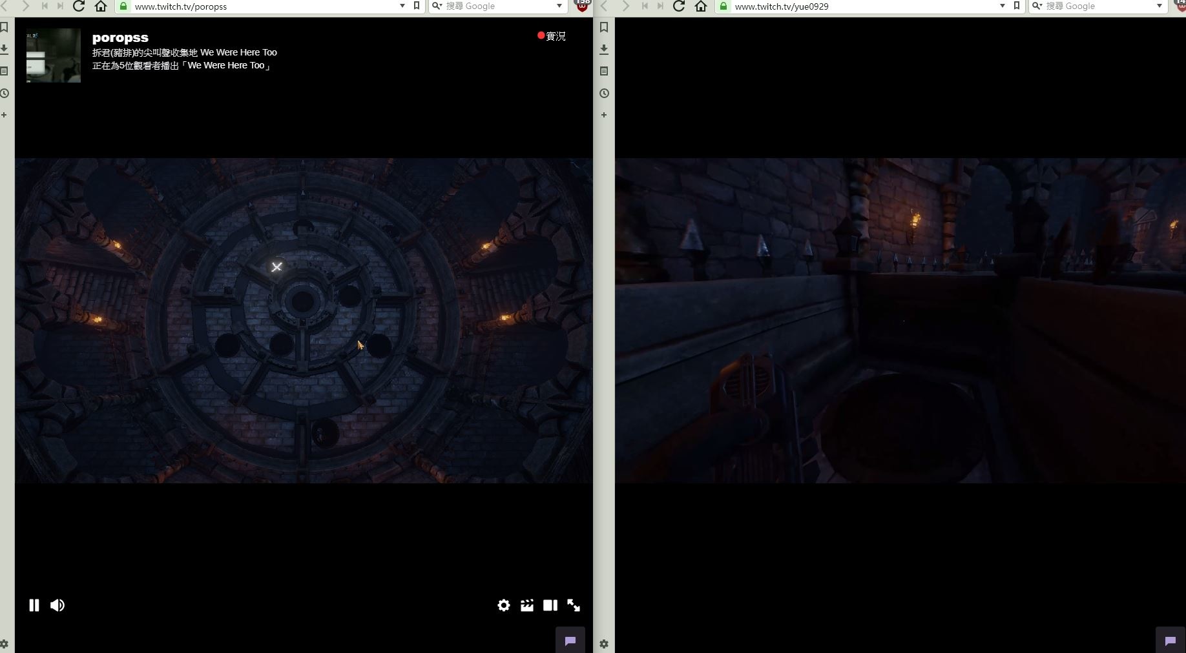Viewport: 1186px width, 653px height.
Task: Click the stream title text in poropss window
Action: click(x=185, y=52)
